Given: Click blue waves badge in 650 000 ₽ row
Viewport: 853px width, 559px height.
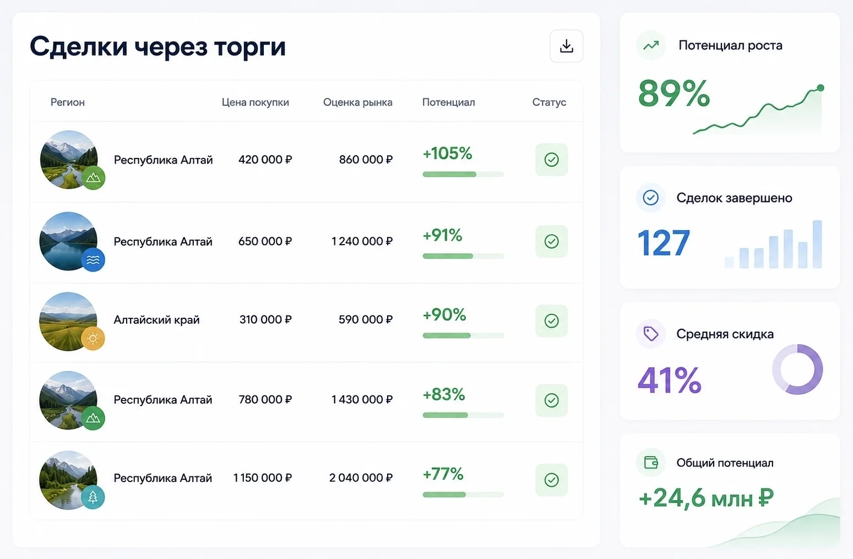Looking at the screenshot, I should pyautogui.click(x=93, y=260).
